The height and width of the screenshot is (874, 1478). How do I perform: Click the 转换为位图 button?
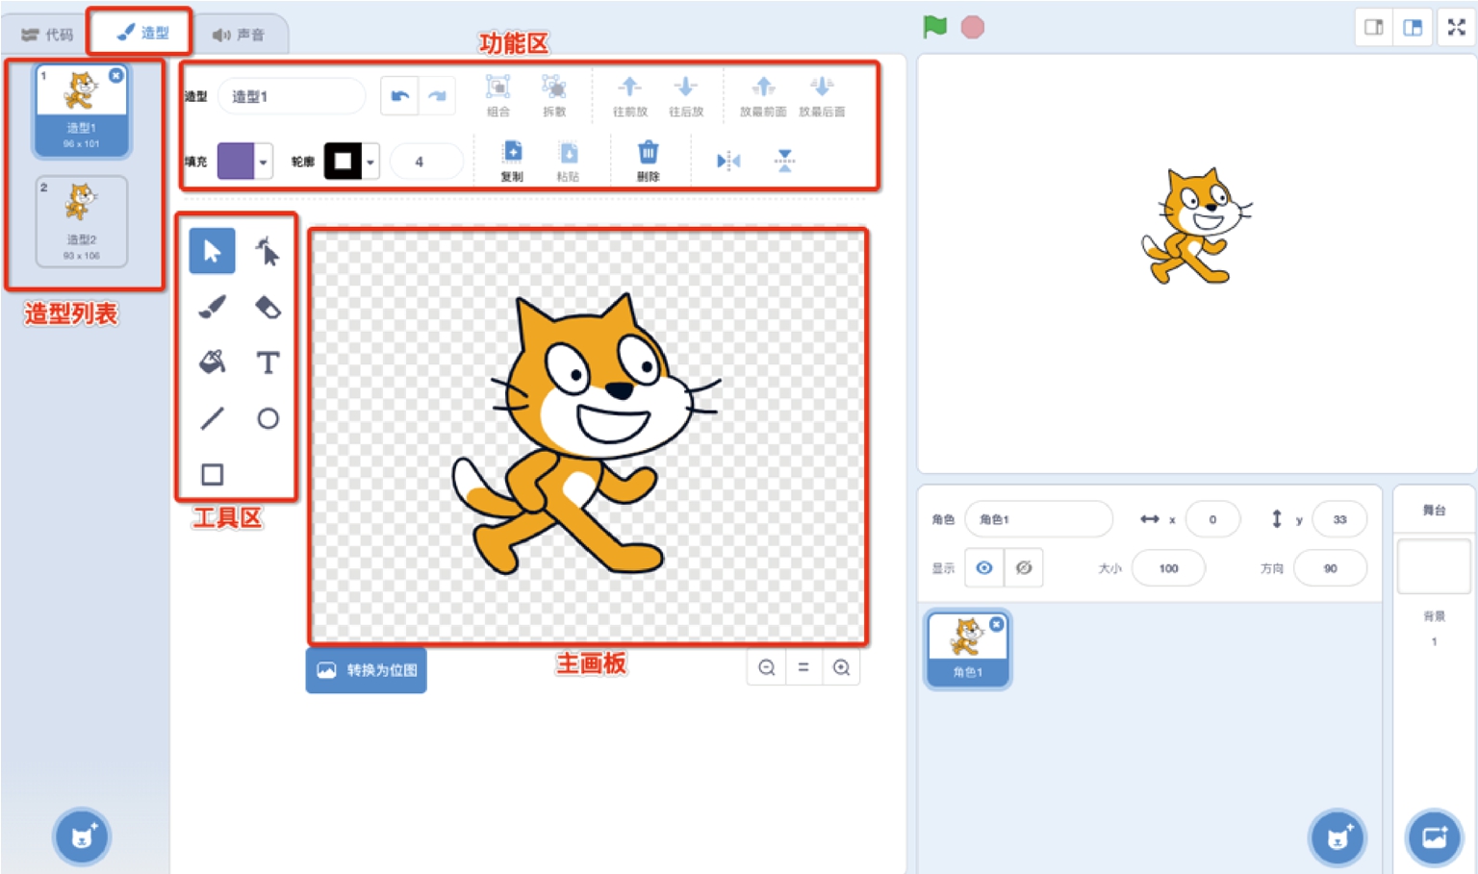click(x=367, y=670)
